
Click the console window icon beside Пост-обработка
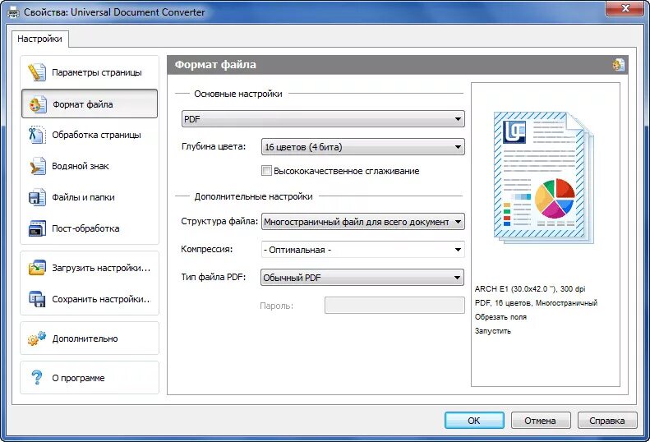pyautogui.click(x=37, y=228)
